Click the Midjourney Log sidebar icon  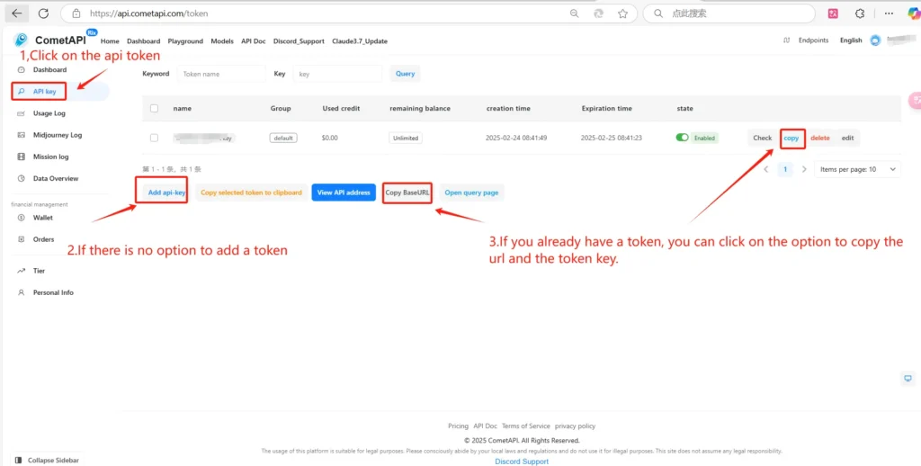pos(22,135)
